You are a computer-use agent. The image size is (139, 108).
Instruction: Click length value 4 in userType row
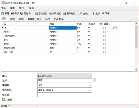78,52
